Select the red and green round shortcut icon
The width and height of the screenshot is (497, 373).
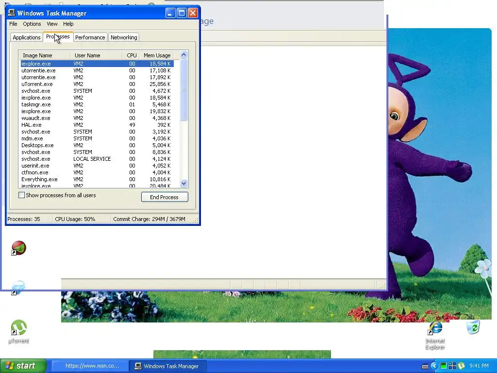pyautogui.click(x=18, y=248)
